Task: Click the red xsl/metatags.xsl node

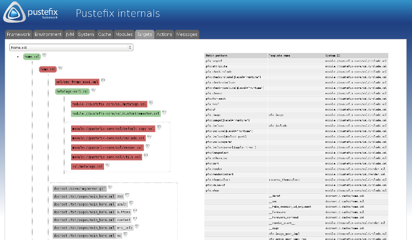Action: pyautogui.click(x=88, y=167)
